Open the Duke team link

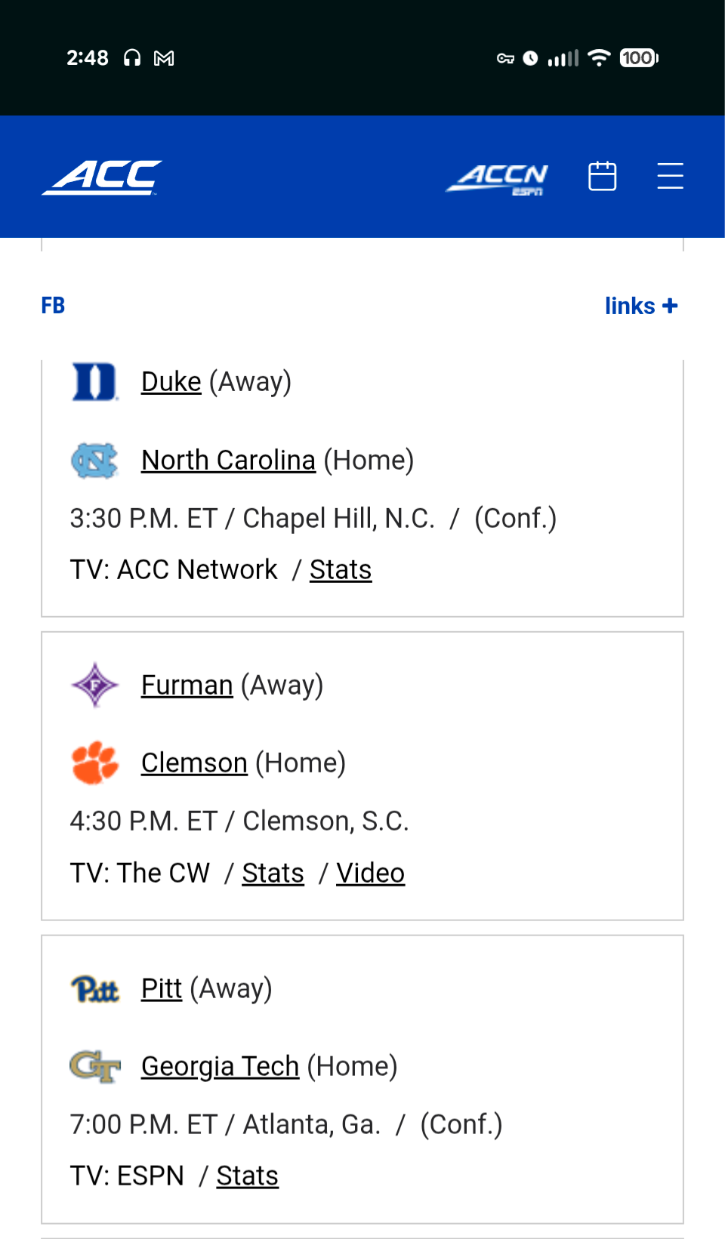pos(171,382)
